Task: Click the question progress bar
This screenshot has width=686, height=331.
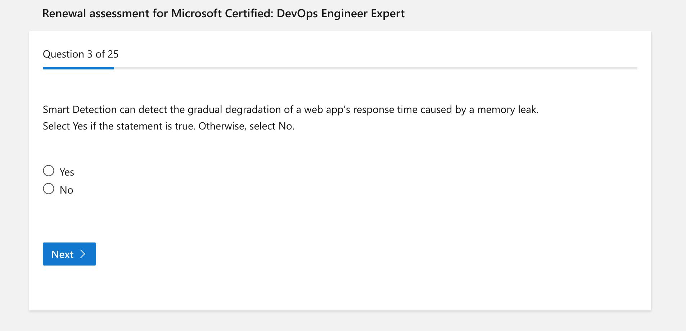Action: [340, 68]
